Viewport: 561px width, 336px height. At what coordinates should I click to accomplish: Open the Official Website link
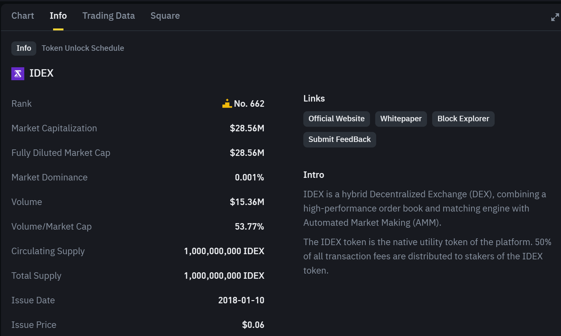tap(336, 119)
